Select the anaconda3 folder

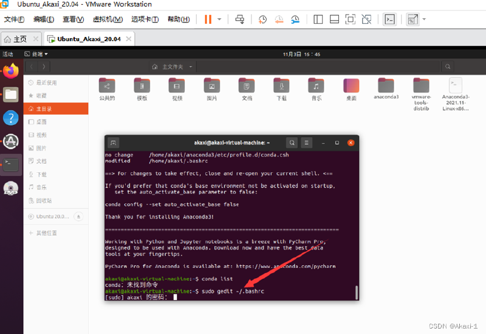click(x=386, y=89)
